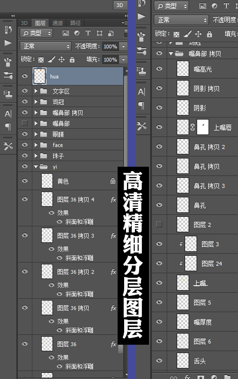Open the History panel icon in left dock
The width and height of the screenshot is (238, 379).
click(x=8, y=30)
